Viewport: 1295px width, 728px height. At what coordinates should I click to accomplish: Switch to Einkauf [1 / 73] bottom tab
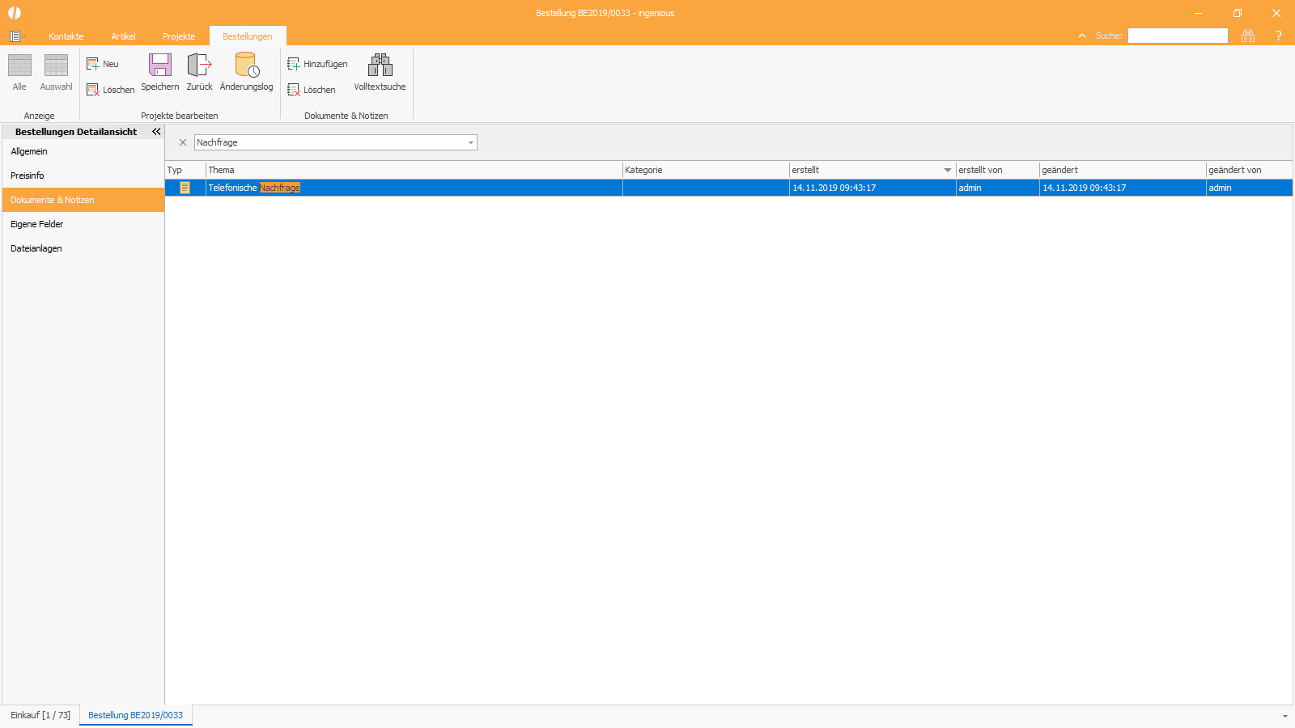pyautogui.click(x=40, y=715)
